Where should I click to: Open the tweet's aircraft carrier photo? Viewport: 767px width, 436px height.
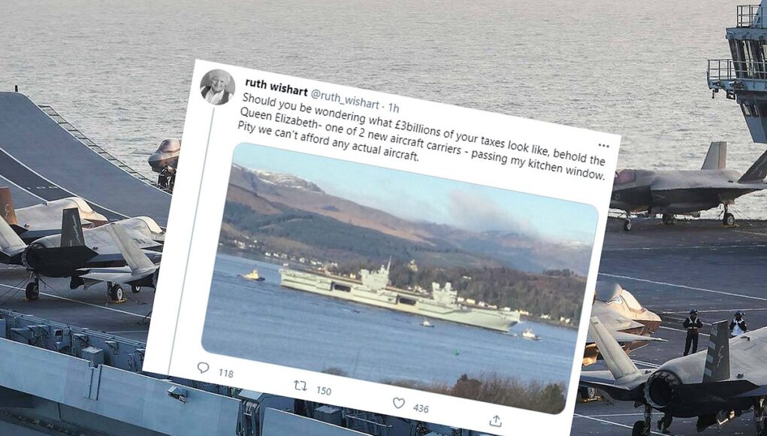(400, 278)
